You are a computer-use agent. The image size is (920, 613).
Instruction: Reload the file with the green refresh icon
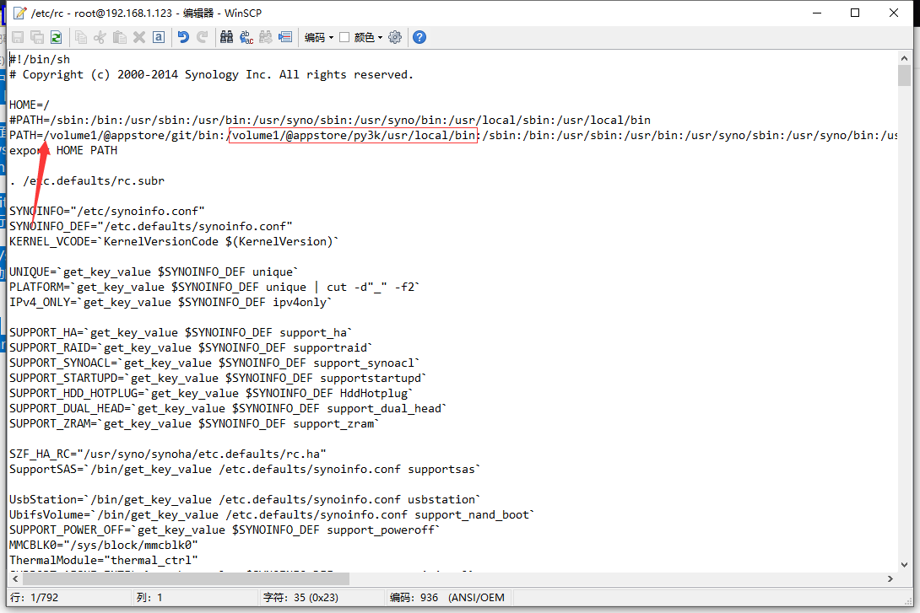coord(57,37)
